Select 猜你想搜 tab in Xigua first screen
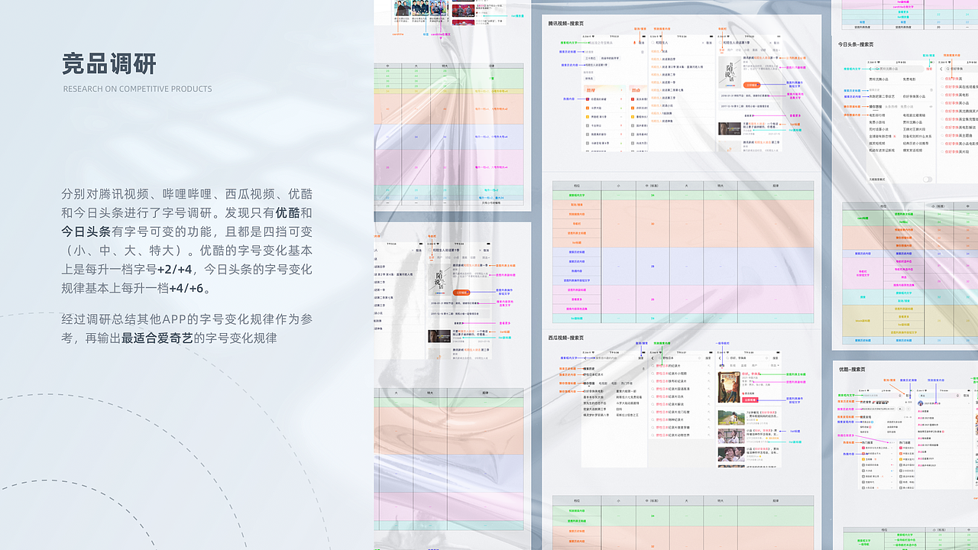This screenshot has height=550, width=978. (589, 383)
